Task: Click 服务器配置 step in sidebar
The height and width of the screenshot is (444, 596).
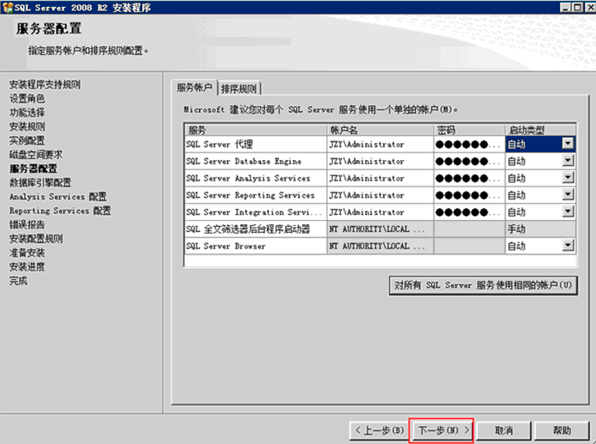Action: (x=33, y=169)
